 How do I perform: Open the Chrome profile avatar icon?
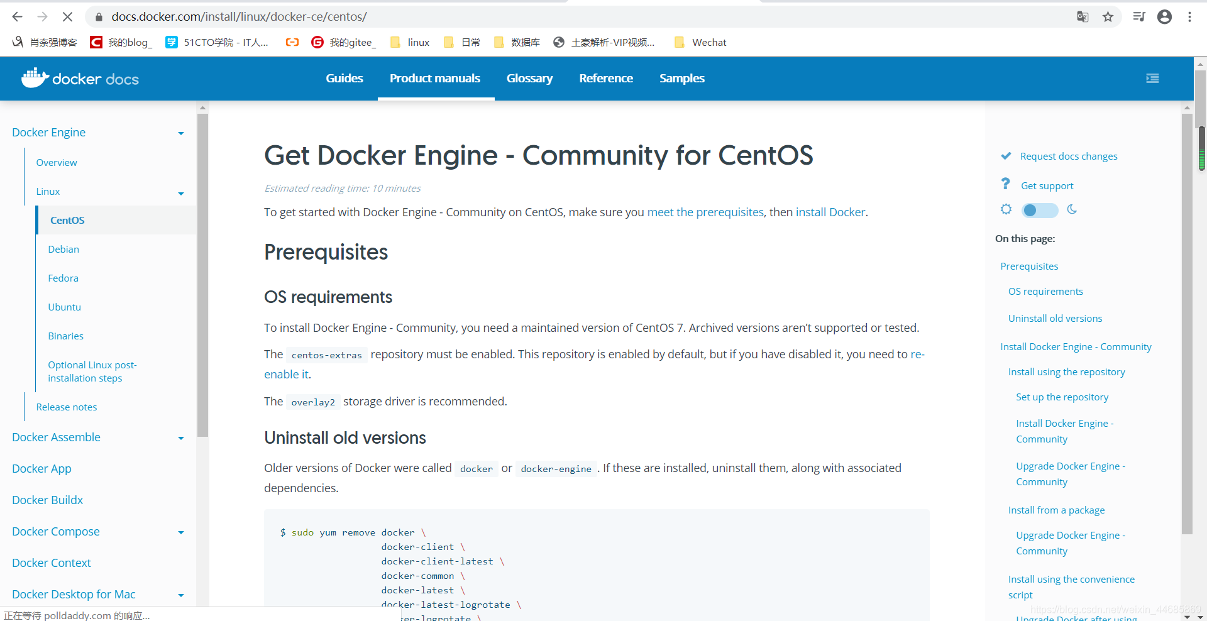pyautogui.click(x=1164, y=17)
